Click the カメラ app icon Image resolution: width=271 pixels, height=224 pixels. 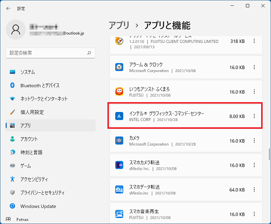coord(119,141)
